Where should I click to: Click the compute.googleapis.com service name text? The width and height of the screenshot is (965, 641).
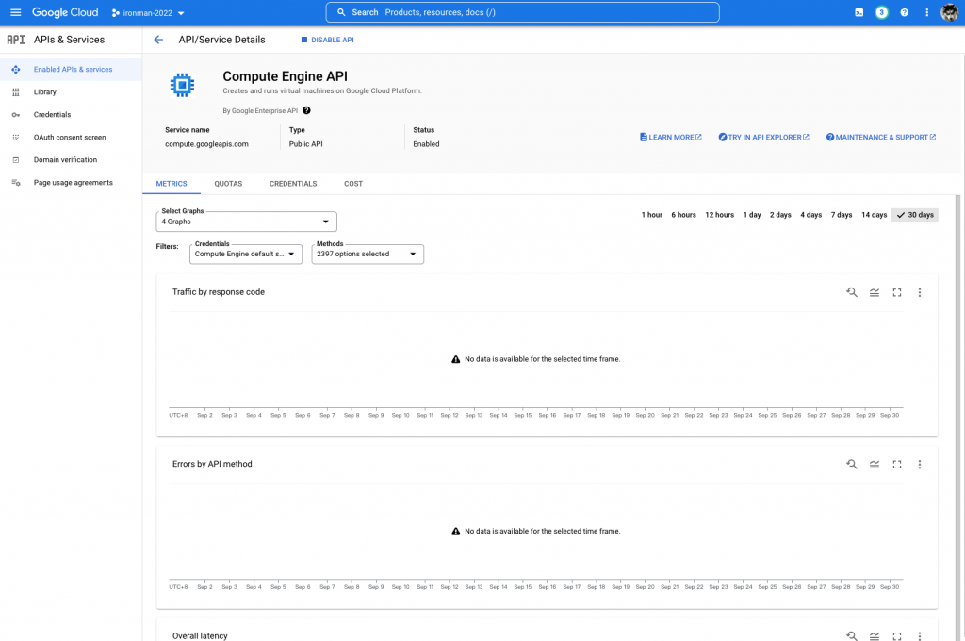coord(206,144)
